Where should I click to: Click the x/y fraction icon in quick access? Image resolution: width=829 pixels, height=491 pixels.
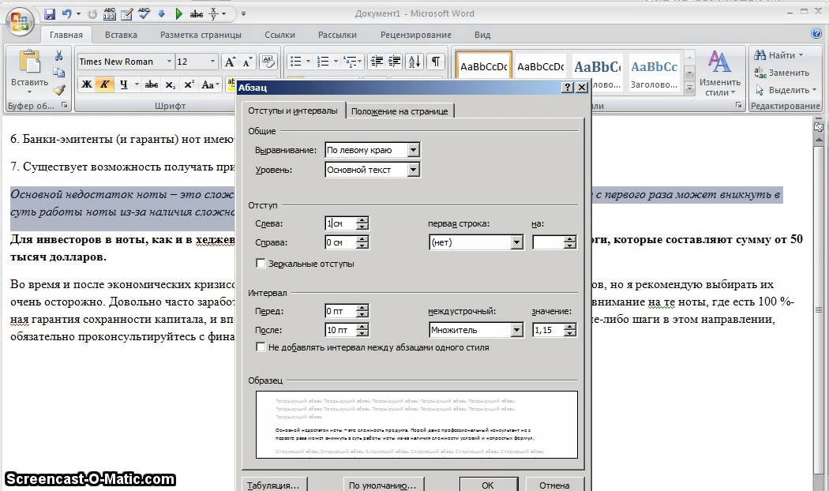(214, 13)
